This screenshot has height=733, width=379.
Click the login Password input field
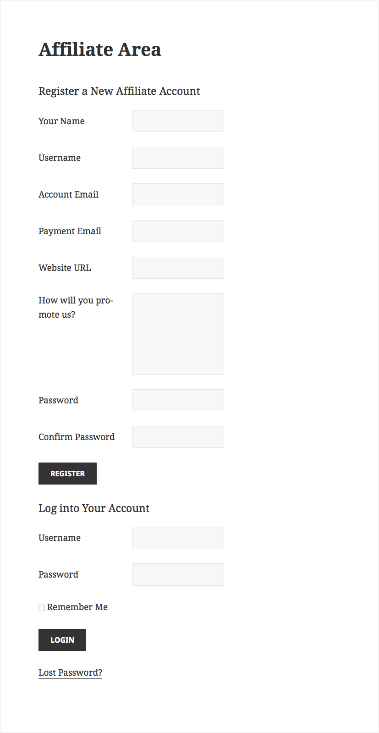pyautogui.click(x=178, y=574)
